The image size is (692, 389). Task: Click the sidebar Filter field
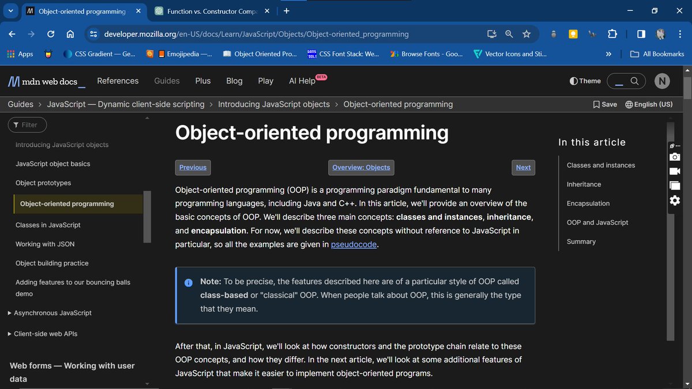click(27, 124)
